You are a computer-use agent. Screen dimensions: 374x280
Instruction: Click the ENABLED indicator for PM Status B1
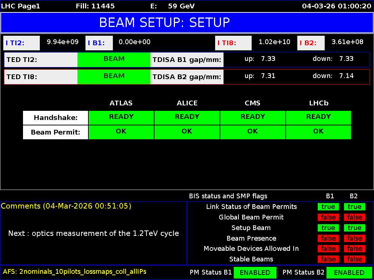point(255,272)
